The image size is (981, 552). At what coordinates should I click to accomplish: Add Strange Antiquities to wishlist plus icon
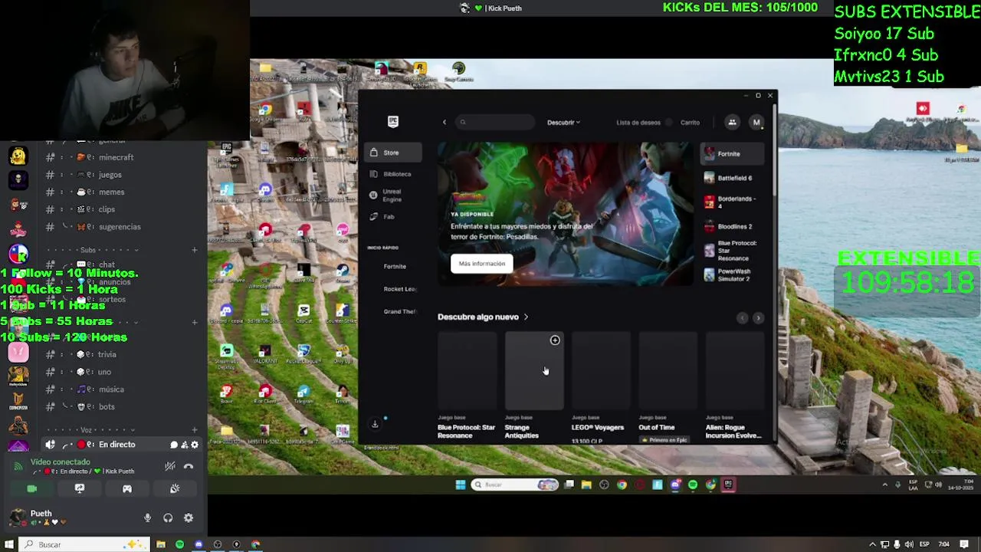(x=555, y=340)
